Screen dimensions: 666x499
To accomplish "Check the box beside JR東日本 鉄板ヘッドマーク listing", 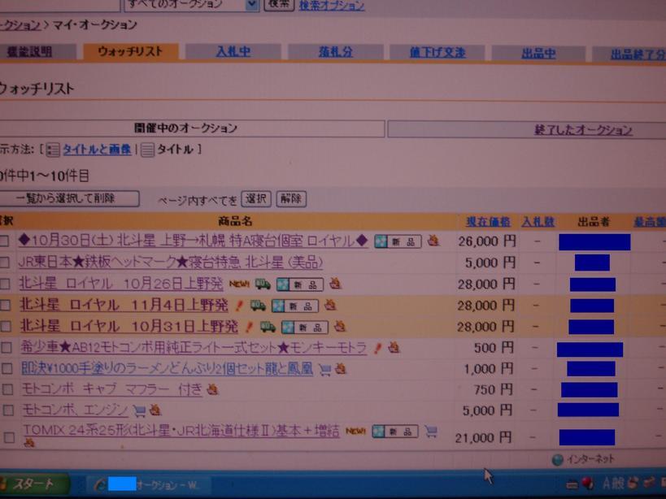I will (6, 263).
